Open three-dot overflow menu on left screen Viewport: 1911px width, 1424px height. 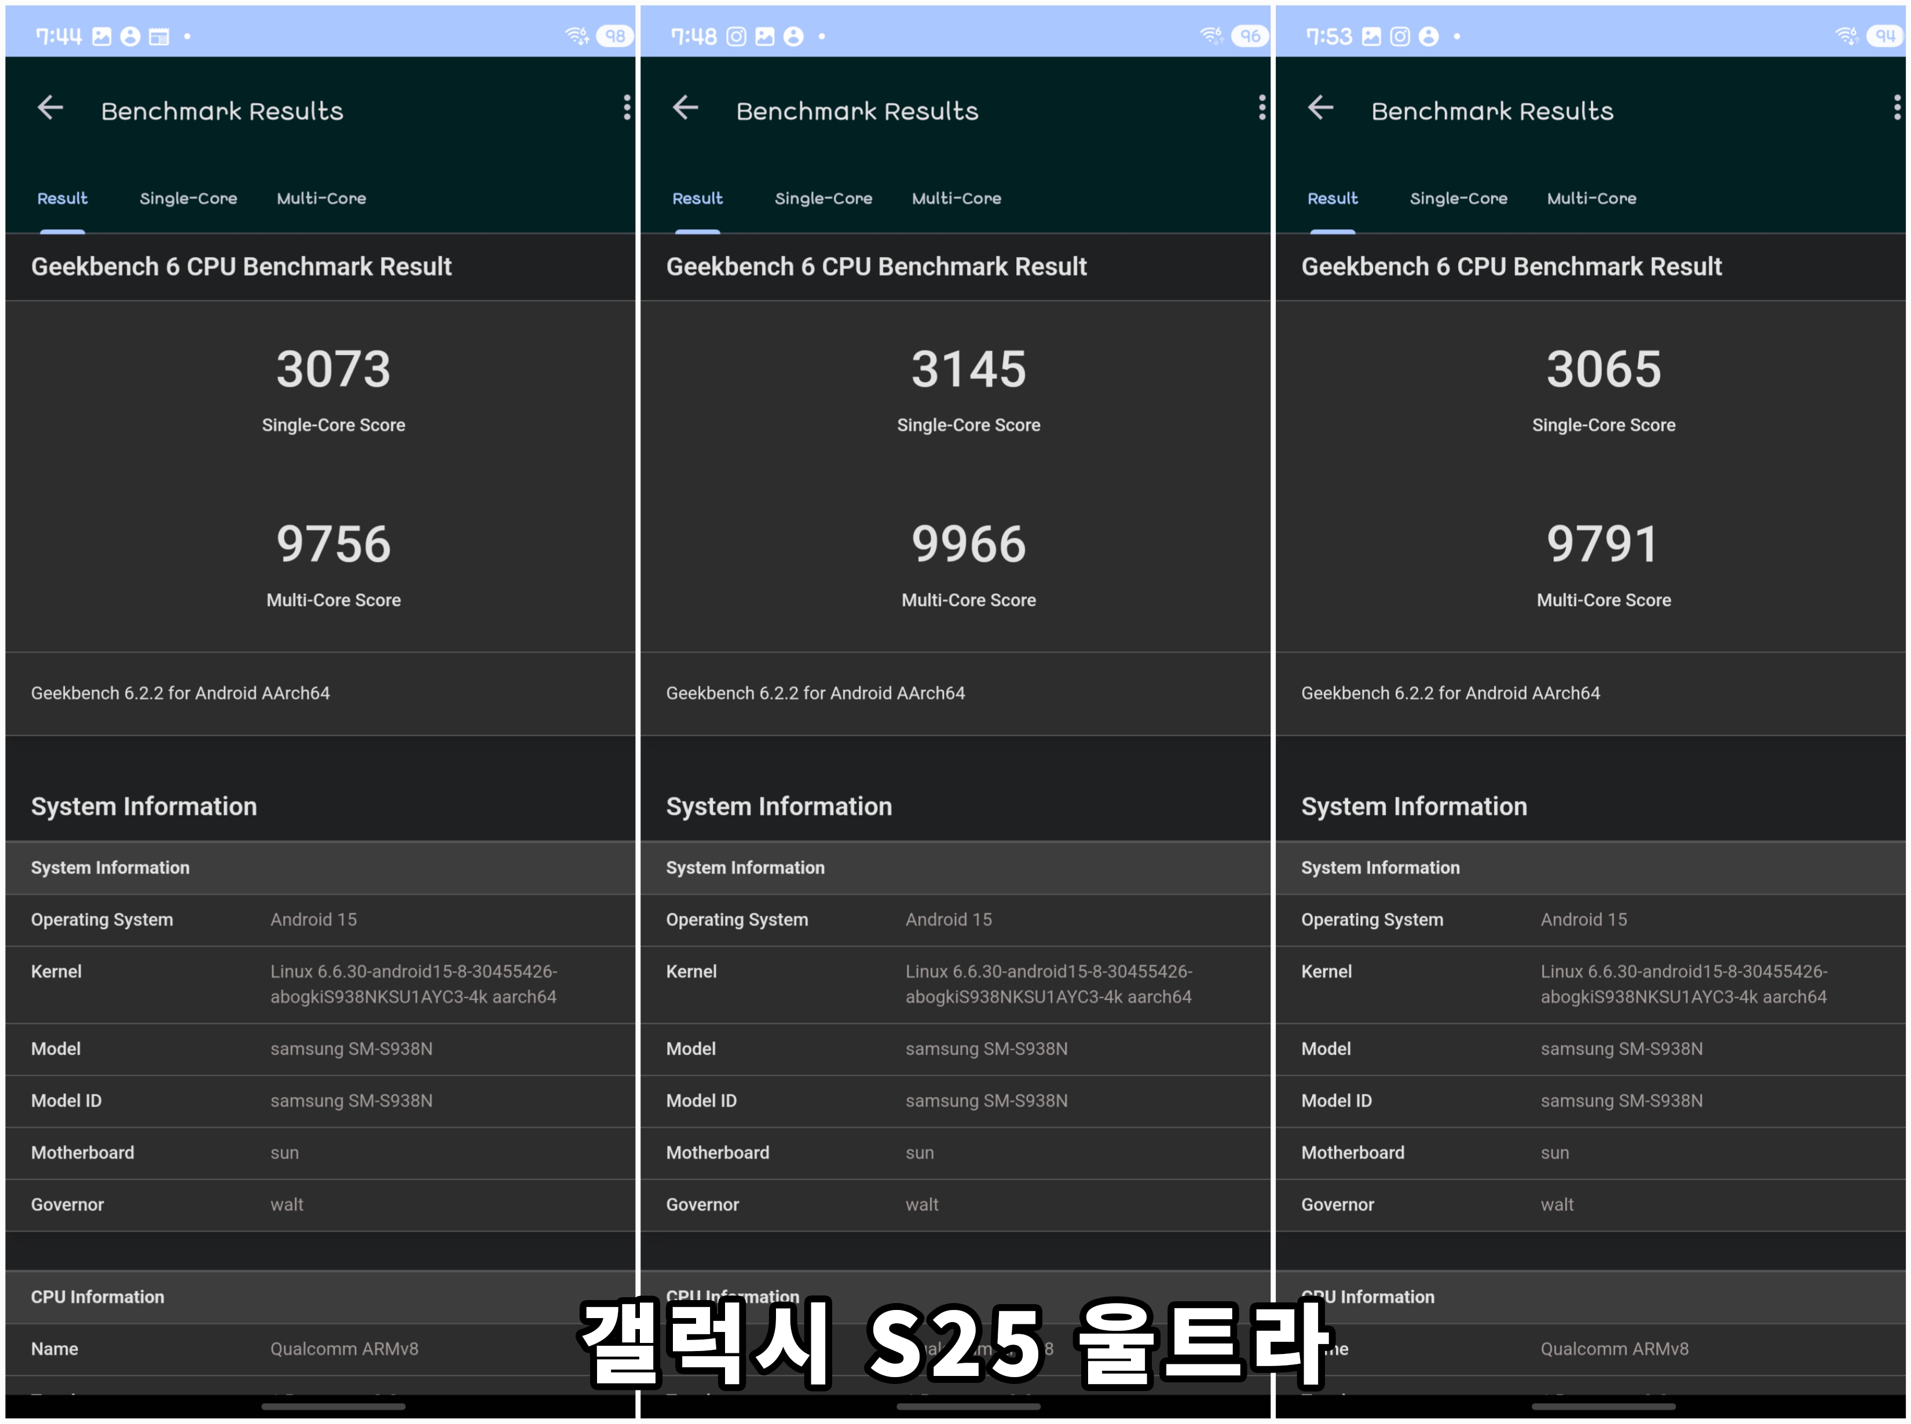[627, 108]
